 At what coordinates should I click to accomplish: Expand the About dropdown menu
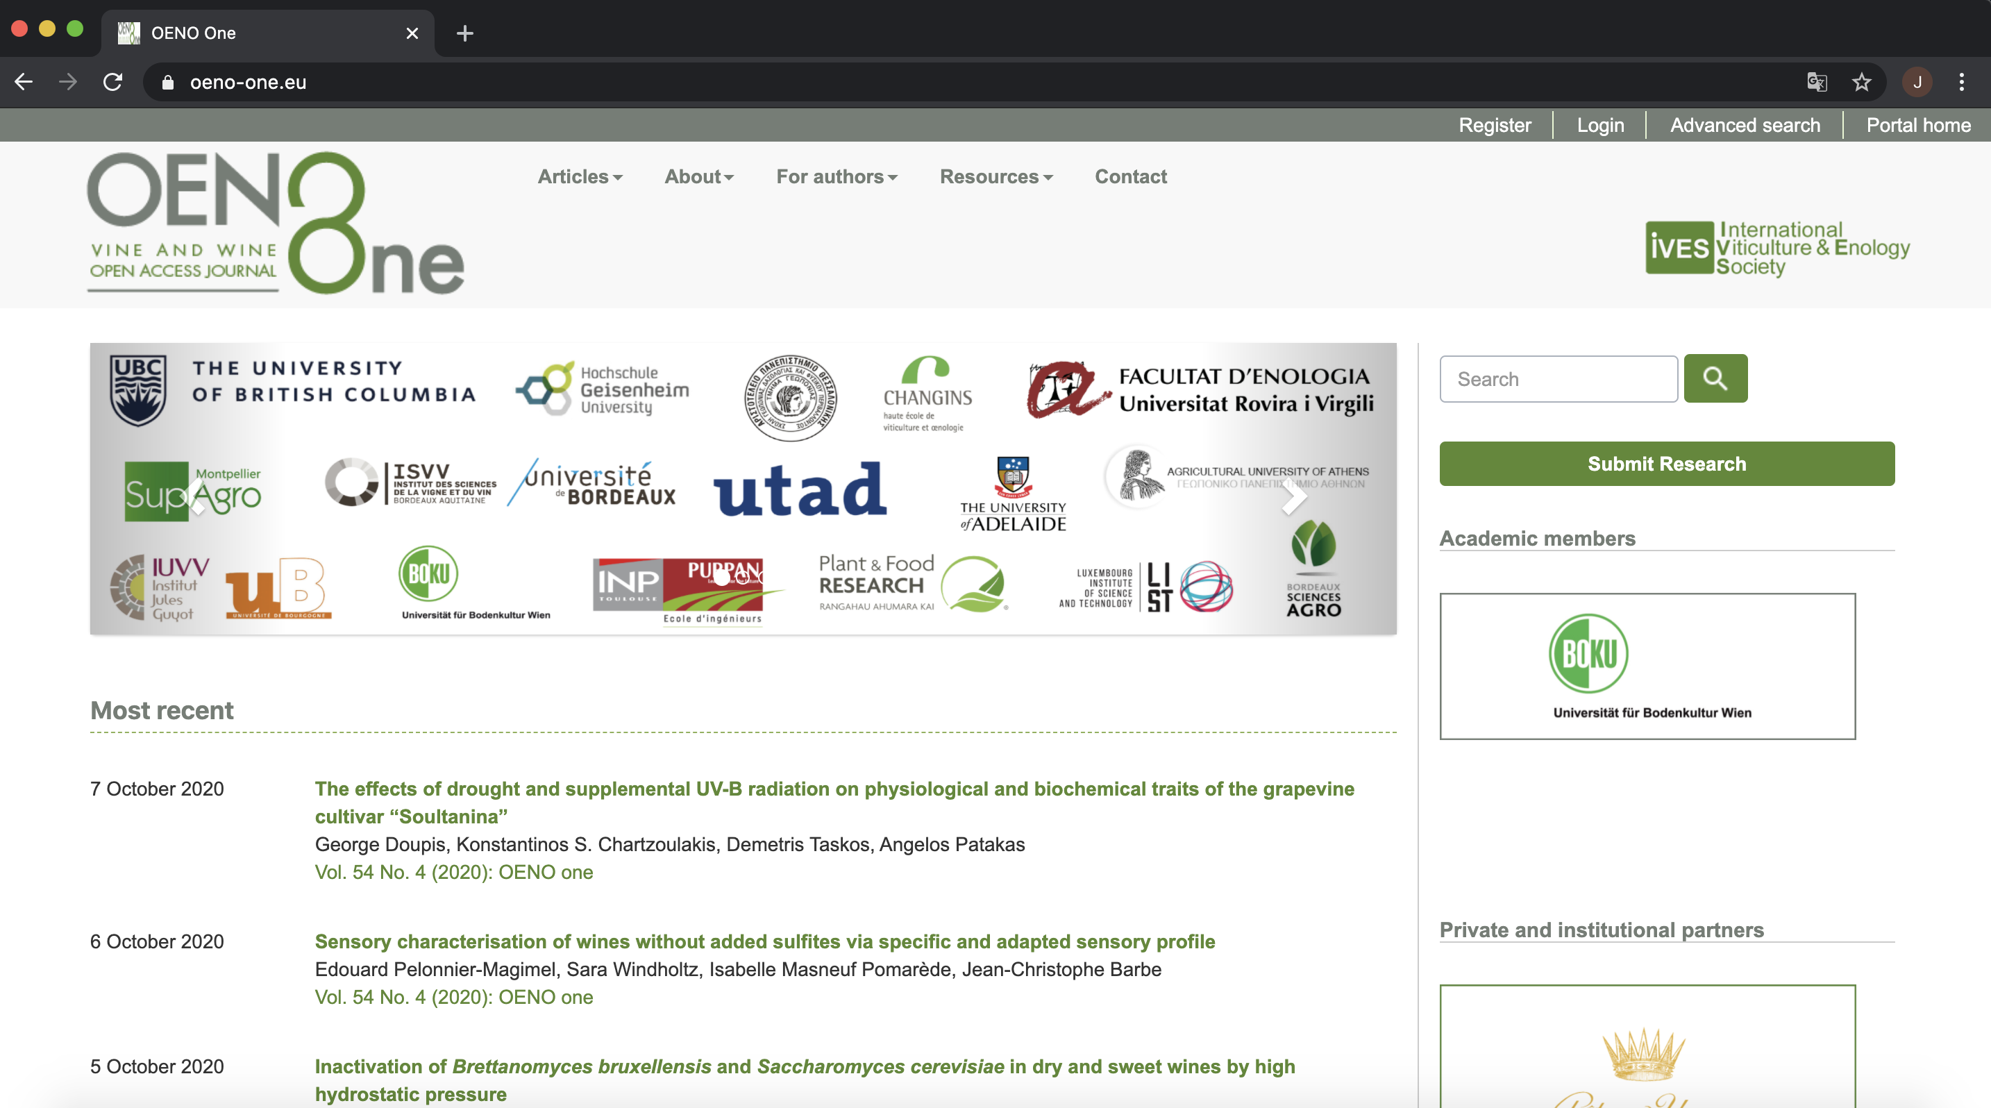[x=698, y=177]
